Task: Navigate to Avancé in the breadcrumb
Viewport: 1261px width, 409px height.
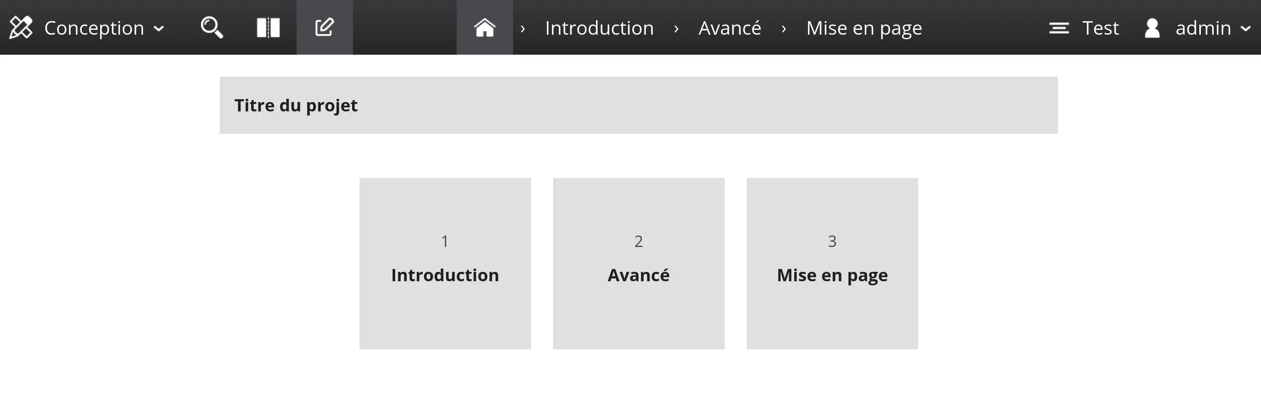Action: coord(730,28)
